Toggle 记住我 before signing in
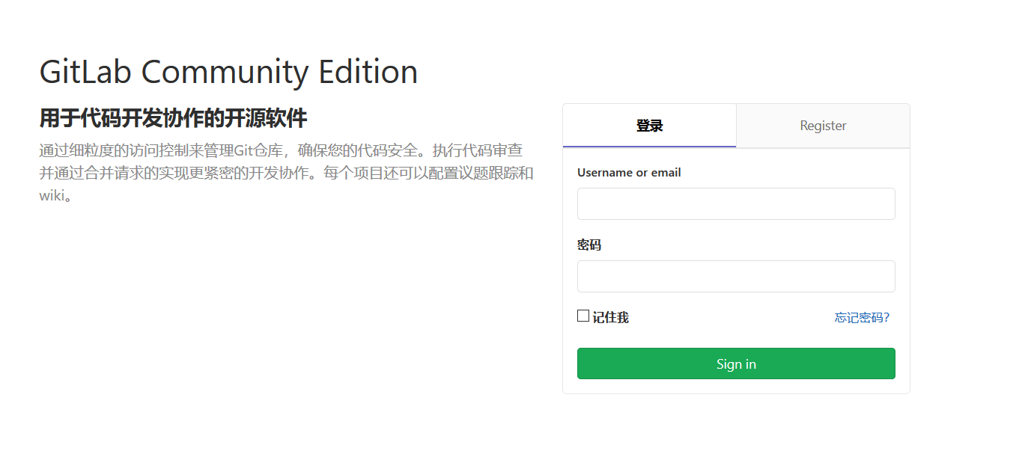 [583, 315]
